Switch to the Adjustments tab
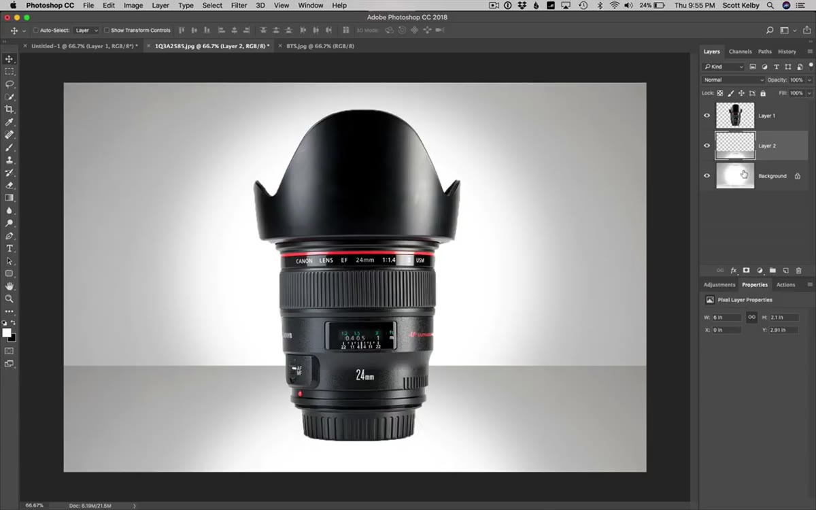Screen dimensions: 816x510 (x=719, y=284)
